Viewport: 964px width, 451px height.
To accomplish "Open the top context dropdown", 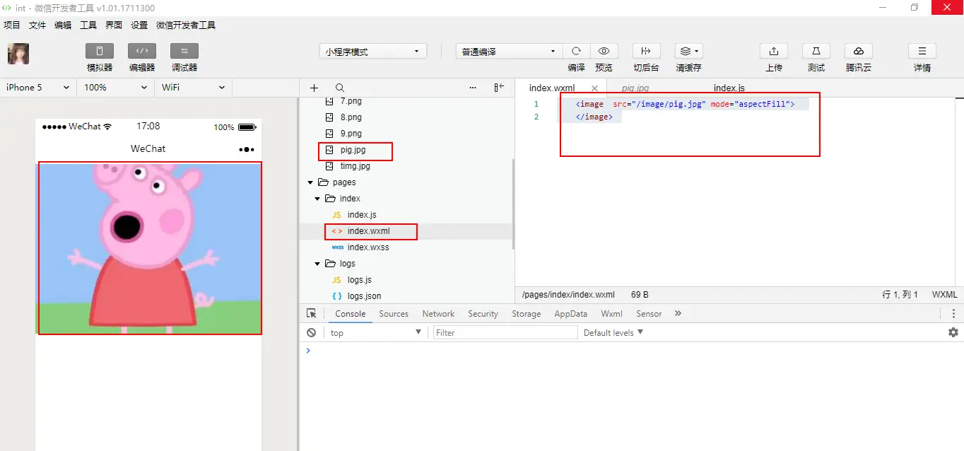I will [376, 332].
